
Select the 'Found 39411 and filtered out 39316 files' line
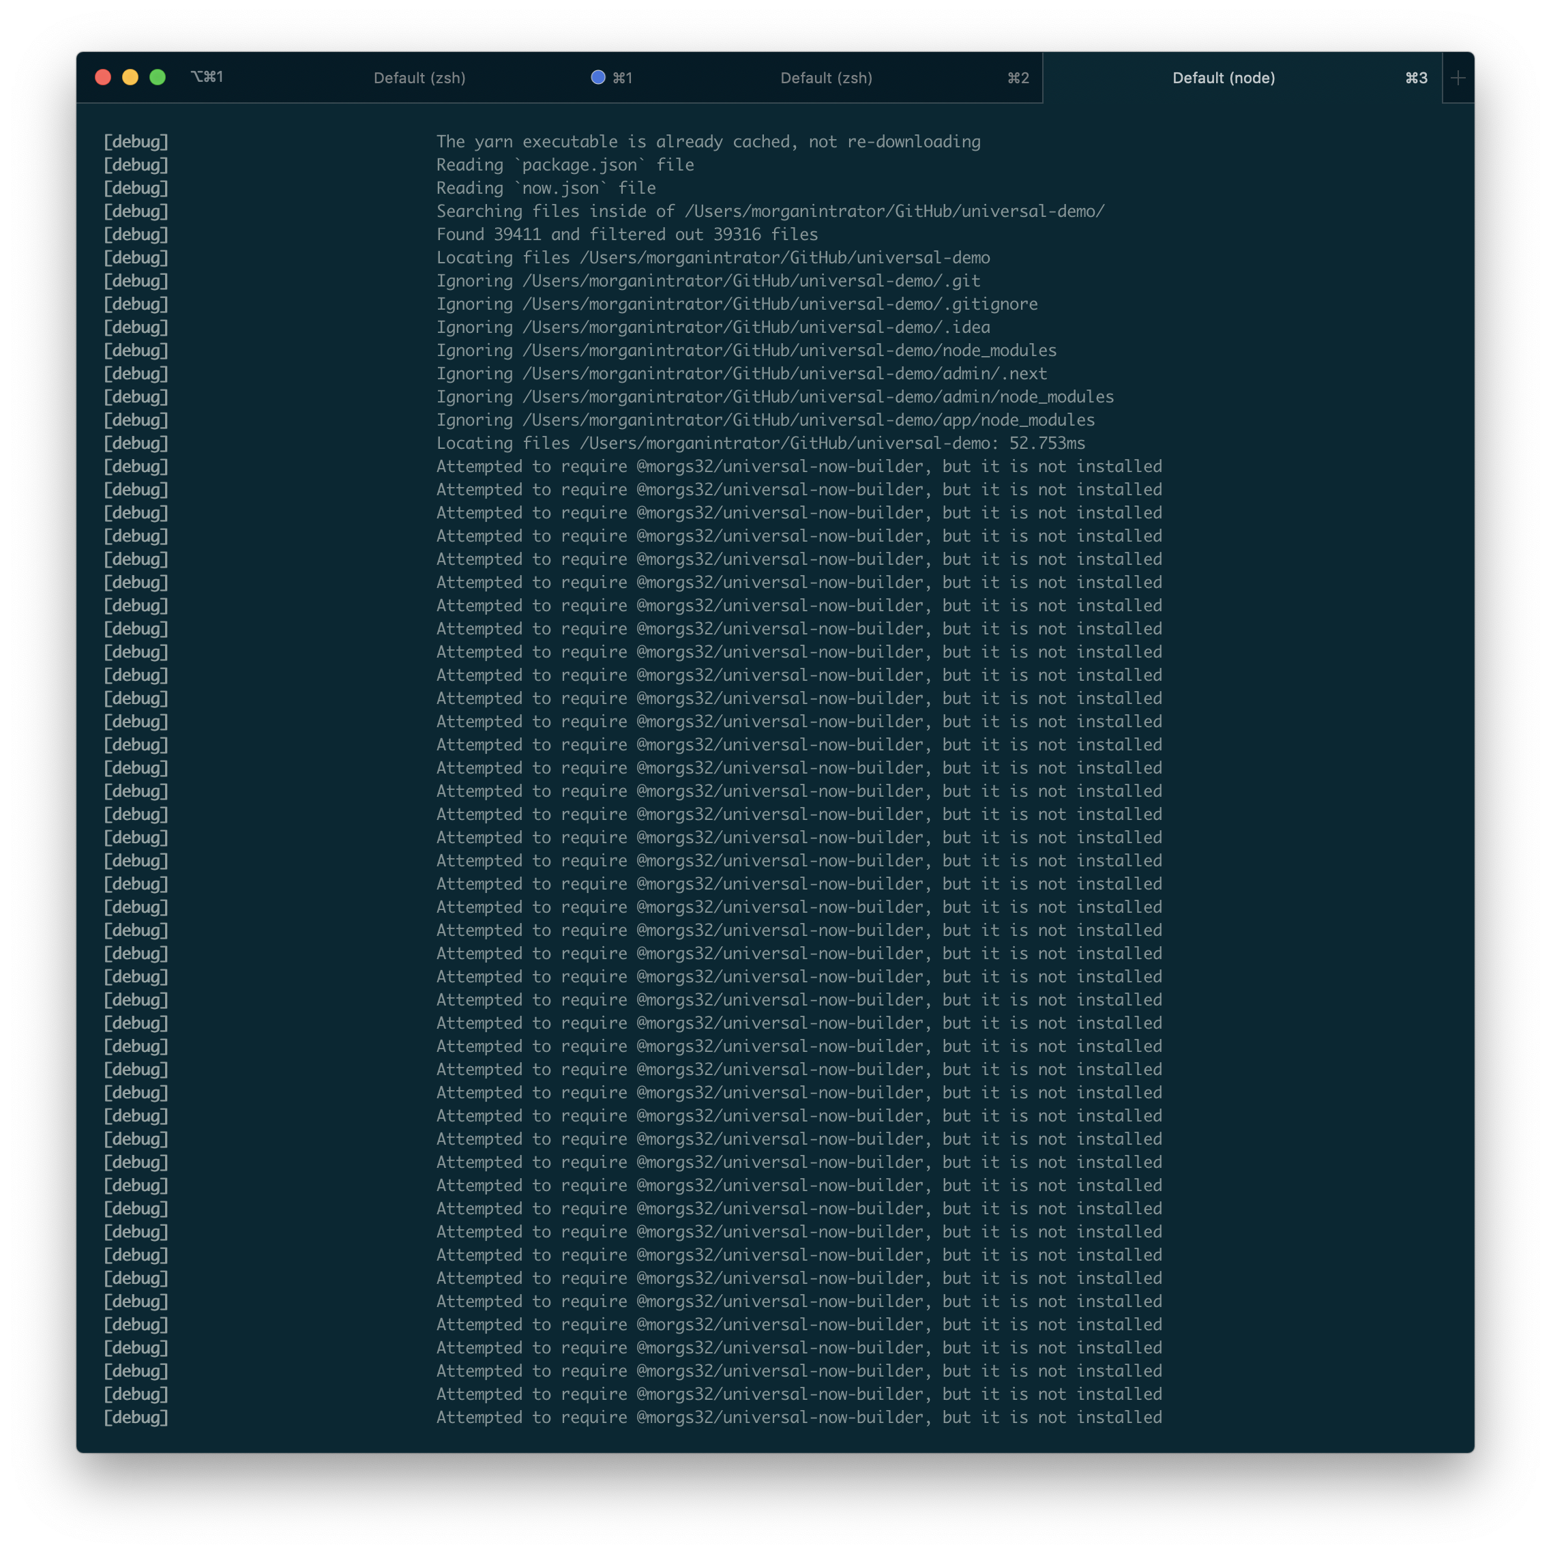pyautogui.click(x=627, y=234)
